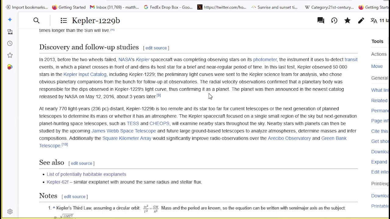Click the Tools panel heading
Viewport: 390px width, 219px height.
(377, 41)
